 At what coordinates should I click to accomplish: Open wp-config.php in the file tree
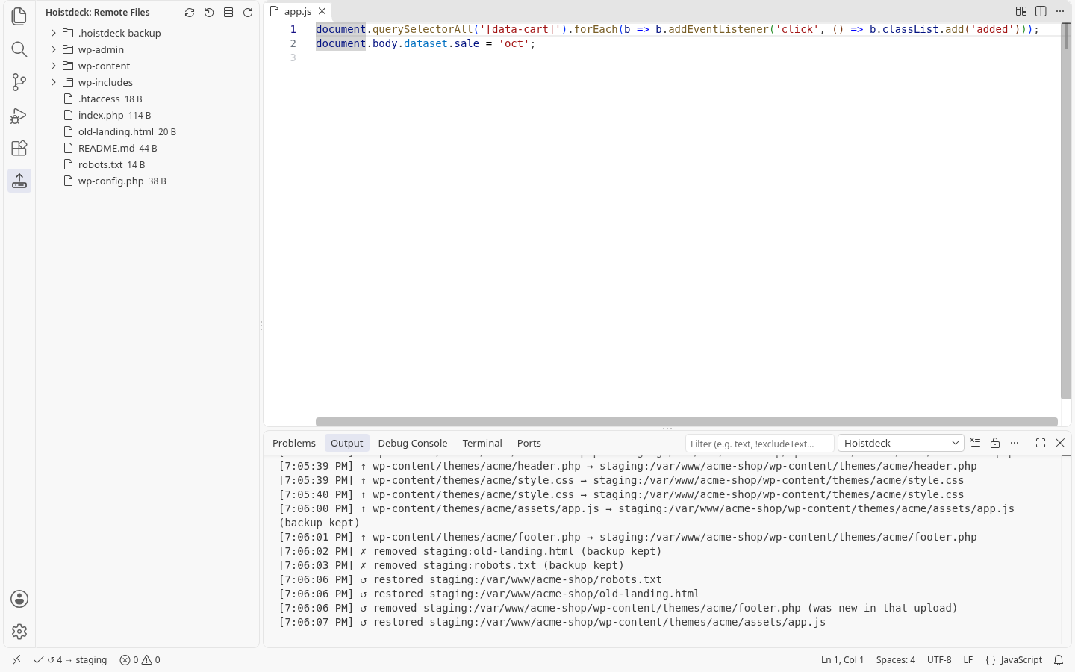(x=148, y=181)
